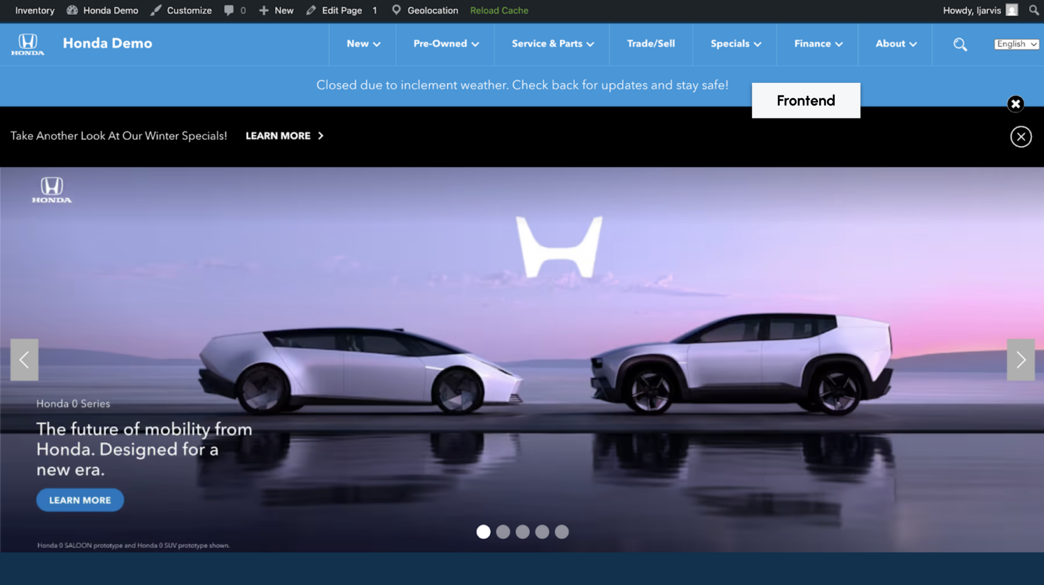Click the future of mobility headline
The image size is (1044, 585).
144,449
